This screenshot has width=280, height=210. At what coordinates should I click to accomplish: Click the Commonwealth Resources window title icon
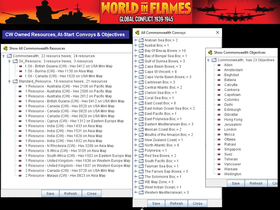coord(6,48)
